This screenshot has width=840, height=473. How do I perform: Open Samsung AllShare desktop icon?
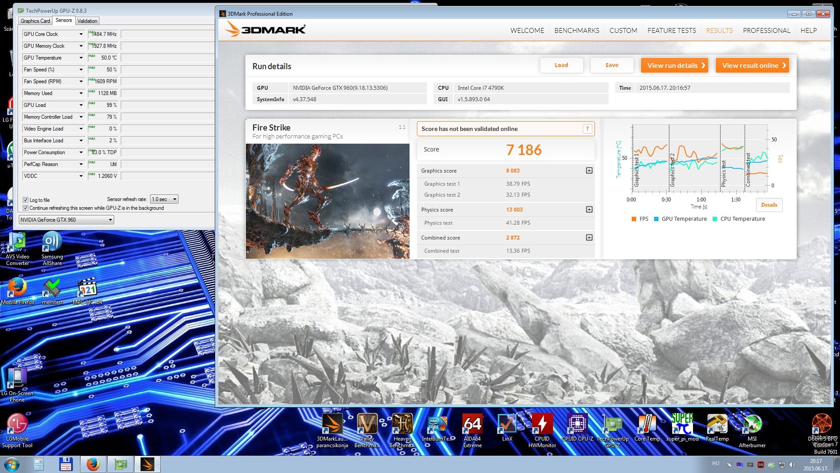[52, 249]
